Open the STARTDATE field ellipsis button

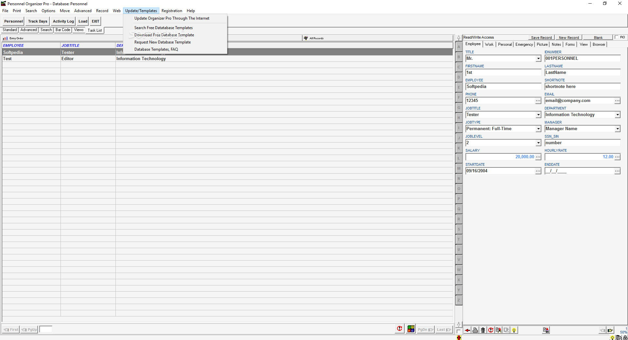pyautogui.click(x=538, y=171)
